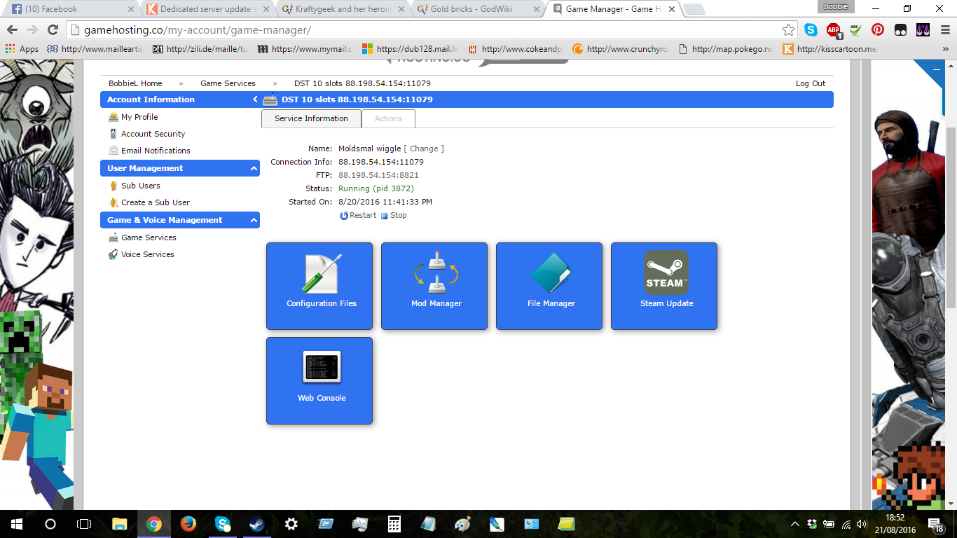Bookmark page with the star icon
Image resolution: width=957 pixels, height=538 pixels.
tap(788, 30)
